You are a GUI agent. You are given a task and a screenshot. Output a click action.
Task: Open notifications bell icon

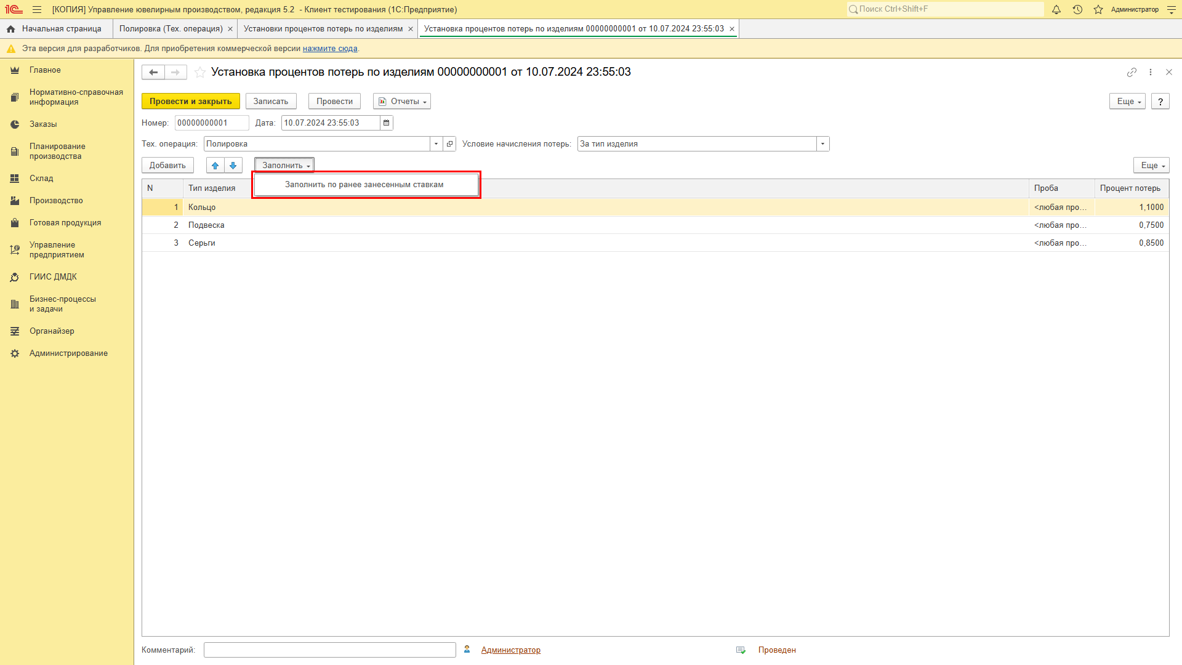click(1056, 9)
